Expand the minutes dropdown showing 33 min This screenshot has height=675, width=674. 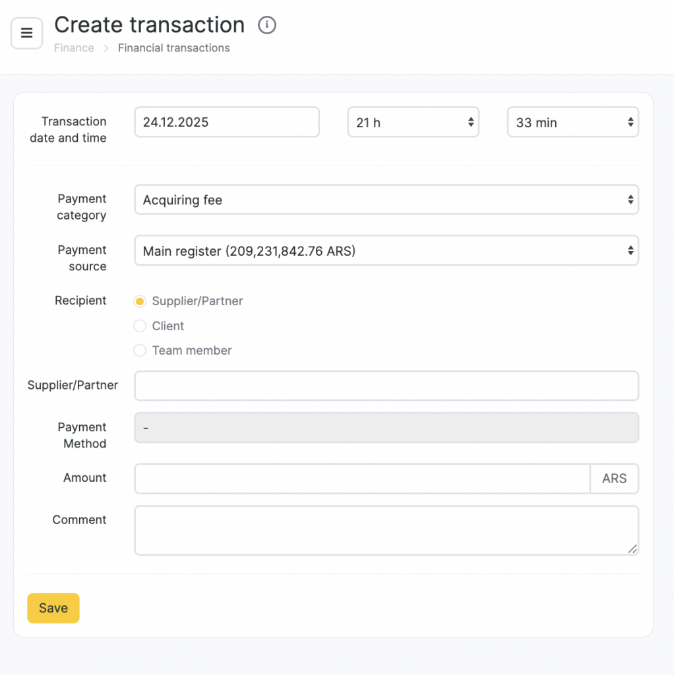pyautogui.click(x=572, y=123)
